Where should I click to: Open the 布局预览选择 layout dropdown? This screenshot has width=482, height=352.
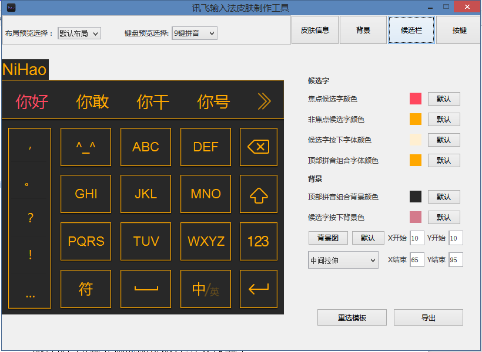(79, 33)
